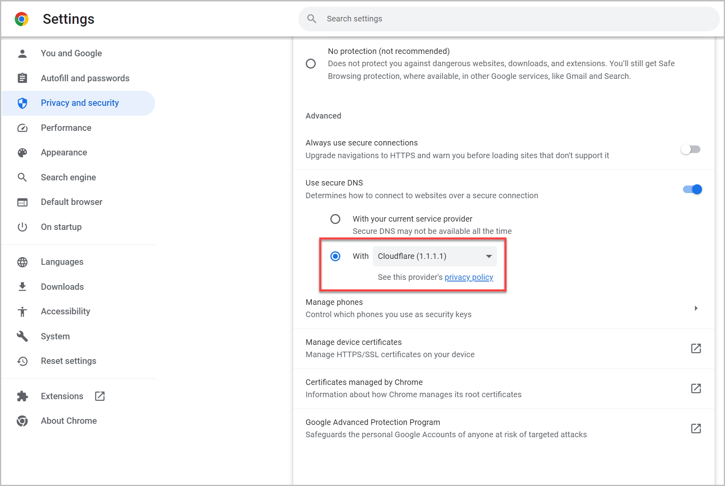Click the About Chrome logo icon
This screenshot has height=486, width=725.
pyautogui.click(x=23, y=421)
